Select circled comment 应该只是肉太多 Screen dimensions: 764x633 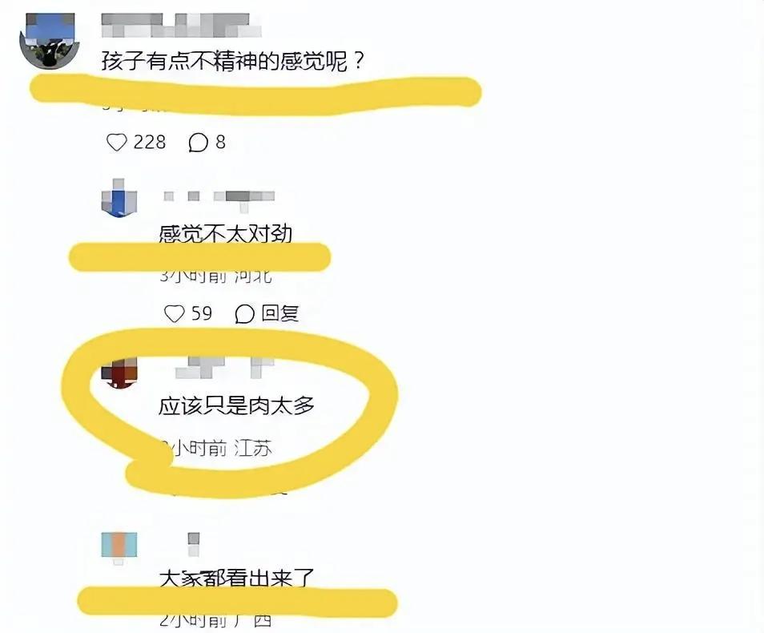pos(237,405)
